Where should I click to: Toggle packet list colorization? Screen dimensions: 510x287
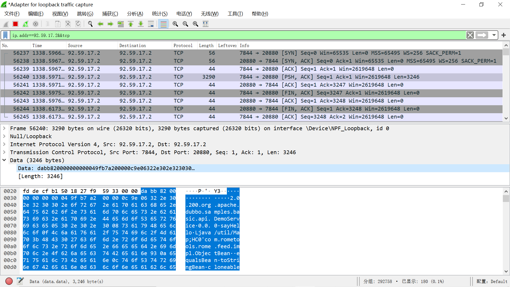coord(164,24)
